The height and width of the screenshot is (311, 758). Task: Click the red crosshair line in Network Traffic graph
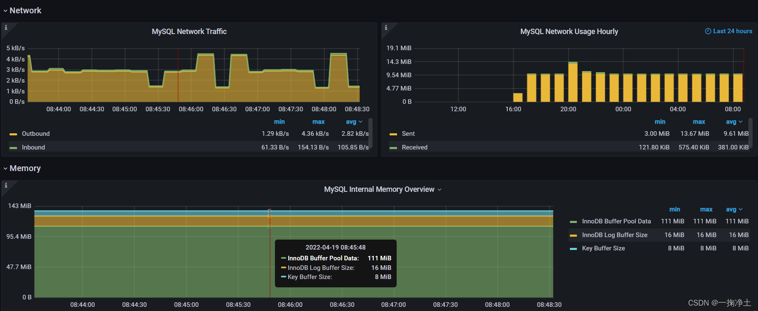point(178,75)
